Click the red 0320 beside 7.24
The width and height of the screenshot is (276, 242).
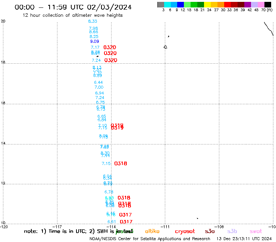[x=111, y=60]
